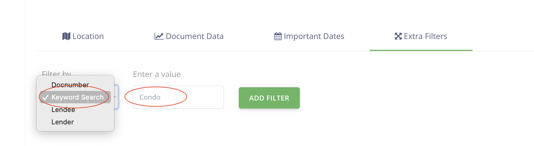534x146 pixels.
Task: Select Lendee in the dropdown list
Action: point(63,110)
